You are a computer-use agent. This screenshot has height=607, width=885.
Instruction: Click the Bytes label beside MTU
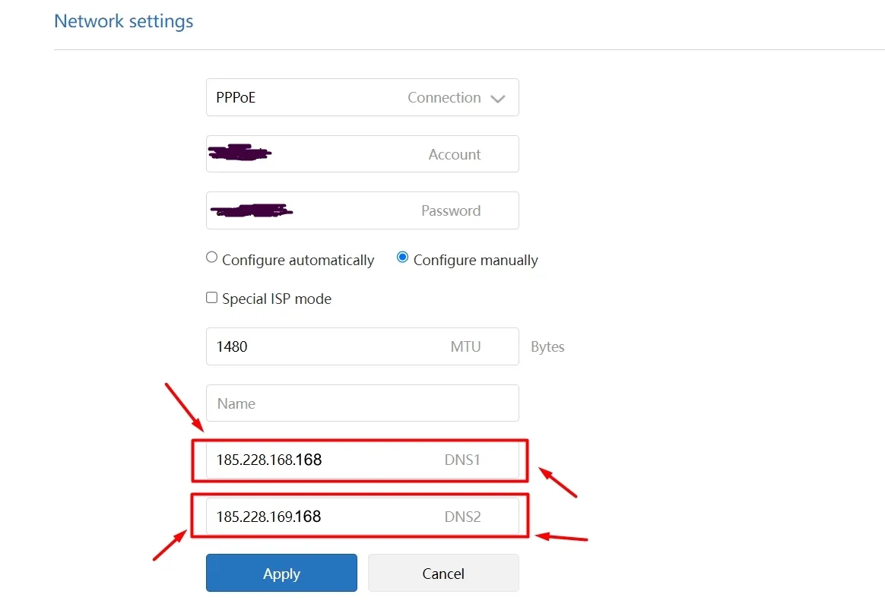click(x=547, y=346)
